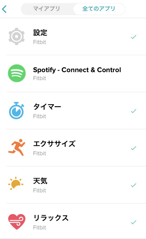
Task: Toggle the checkmark for 天気
Action: pyautogui.click(x=133, y=185)
